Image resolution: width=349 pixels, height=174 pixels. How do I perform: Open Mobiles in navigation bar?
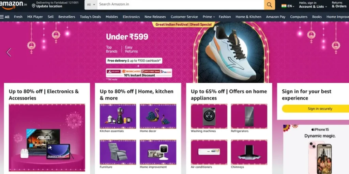tap(112, 17)
